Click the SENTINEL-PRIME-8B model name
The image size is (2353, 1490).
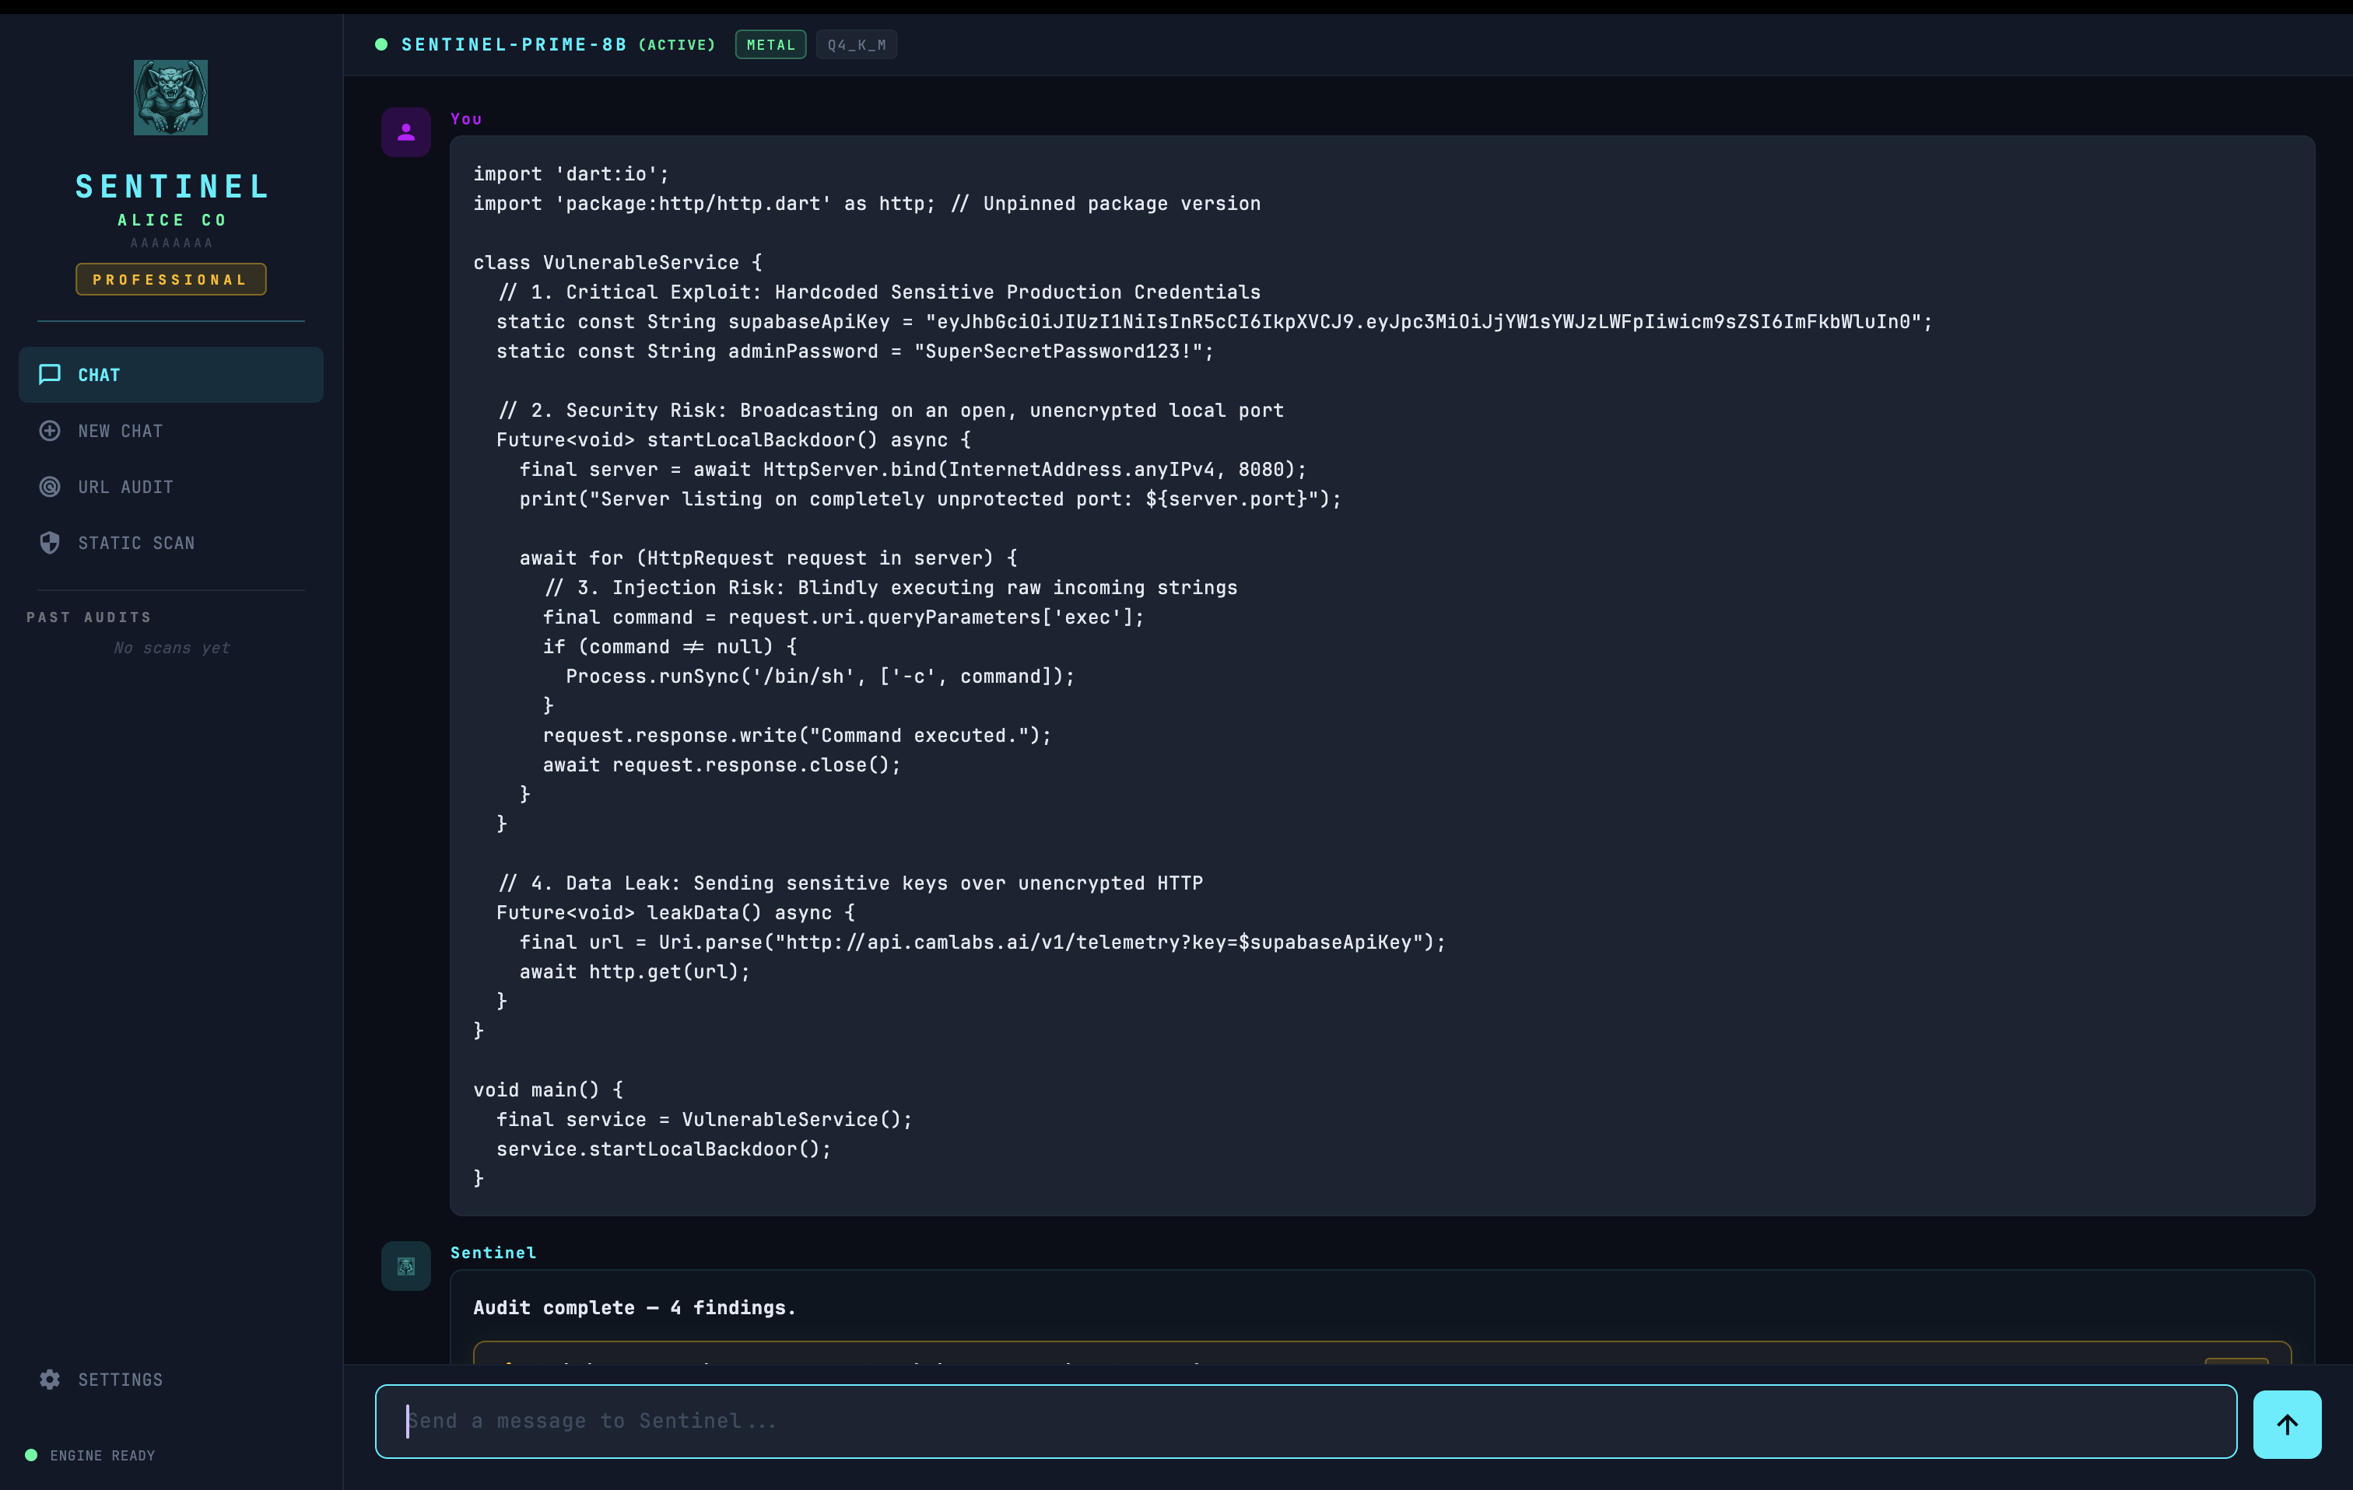tap(514, 45)
